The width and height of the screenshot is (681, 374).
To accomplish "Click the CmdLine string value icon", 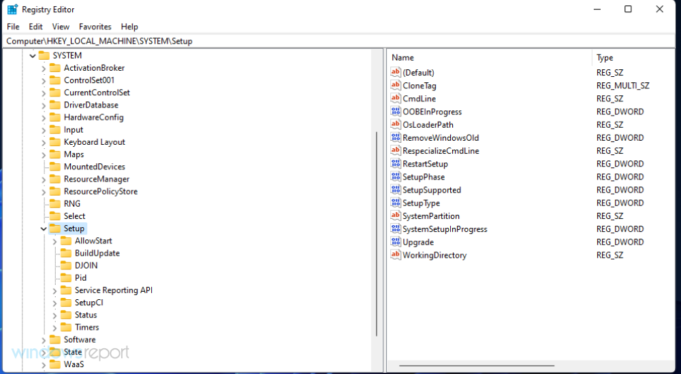I will pyautogui.click(x=396, y=99).
